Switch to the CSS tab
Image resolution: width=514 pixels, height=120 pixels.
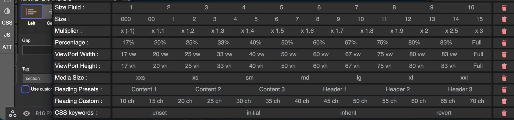pyautogui.click(x=7, y=23)
